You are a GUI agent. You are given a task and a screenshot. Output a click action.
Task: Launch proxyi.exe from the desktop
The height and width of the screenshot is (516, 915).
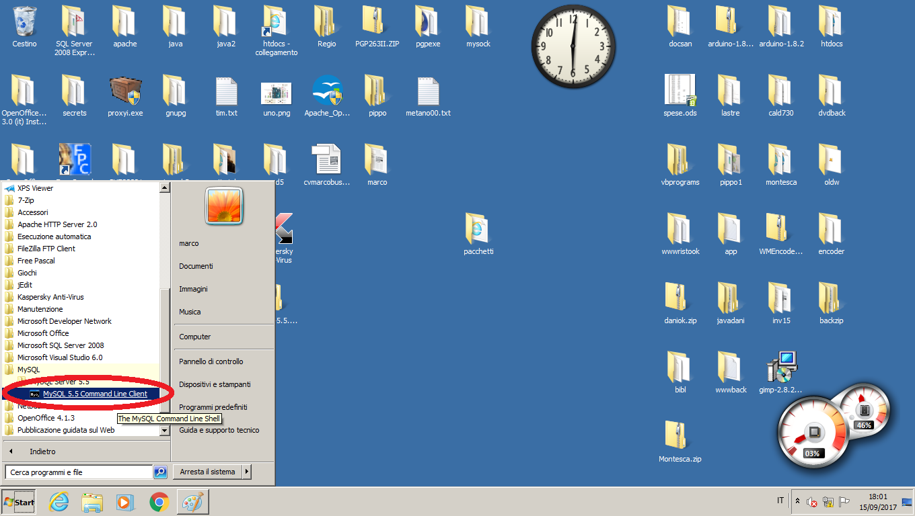(125, 92)
